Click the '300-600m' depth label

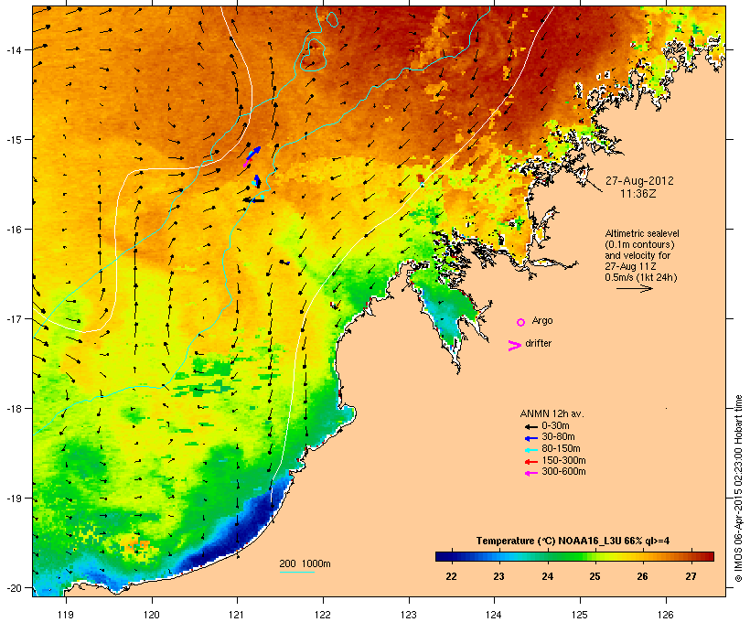pos(563,472)
